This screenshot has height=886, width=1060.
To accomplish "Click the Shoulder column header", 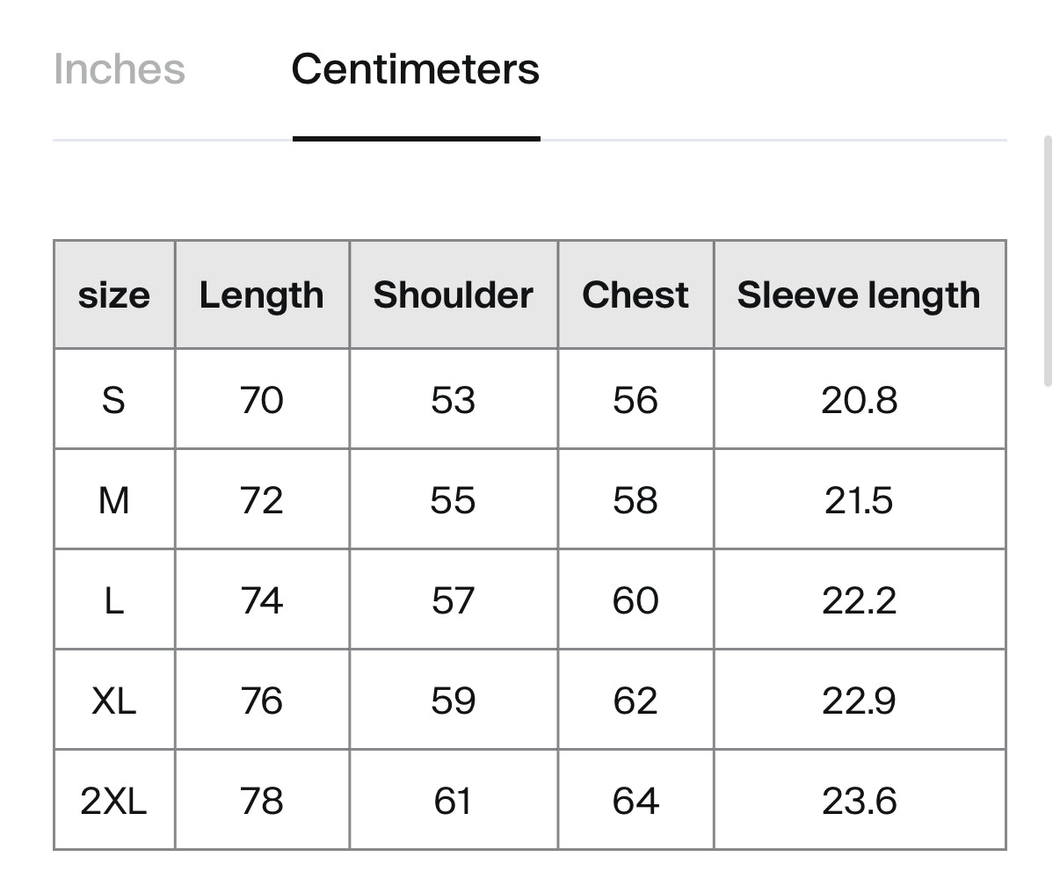I will tap(454, 295).
